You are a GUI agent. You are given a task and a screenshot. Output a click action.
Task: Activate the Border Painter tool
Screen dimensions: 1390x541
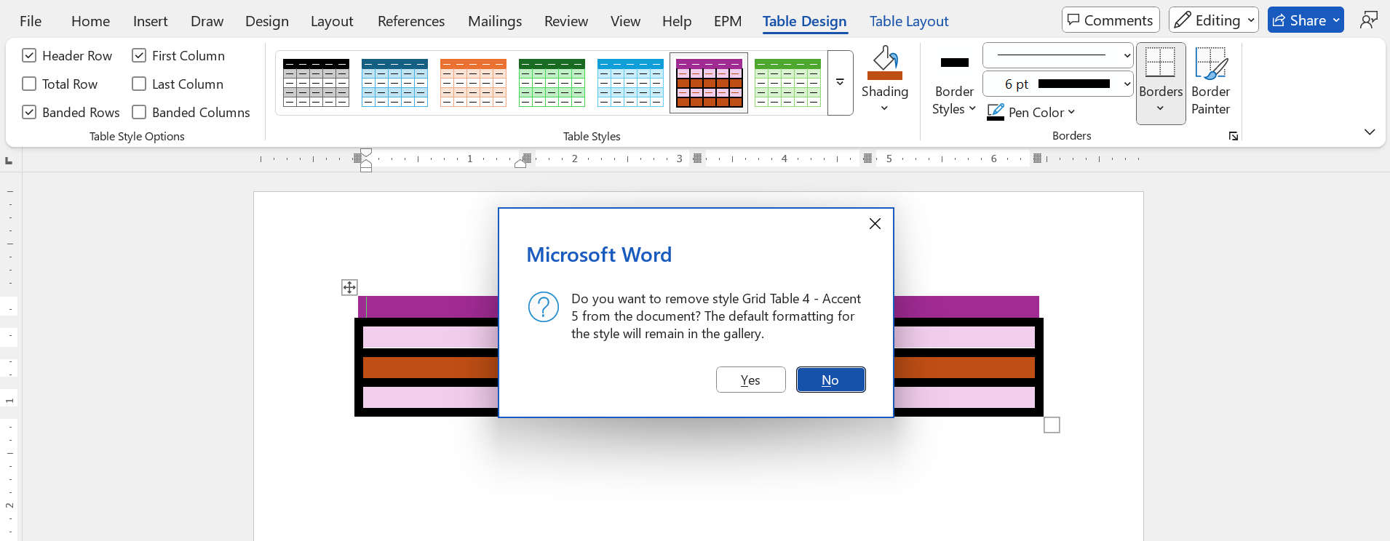1211,81
